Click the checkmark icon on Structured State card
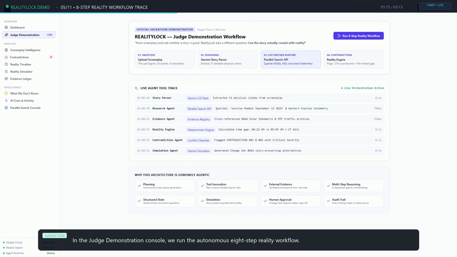The width and height of the screenshot is (457, 257). 139,201
